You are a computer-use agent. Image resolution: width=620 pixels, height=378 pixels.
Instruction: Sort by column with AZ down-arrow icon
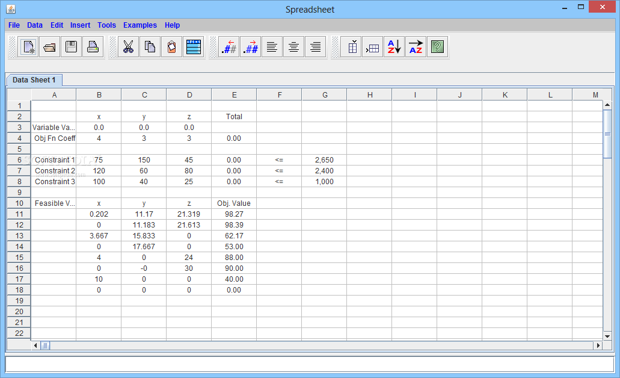pyautogui.click(x=394, y=47)
